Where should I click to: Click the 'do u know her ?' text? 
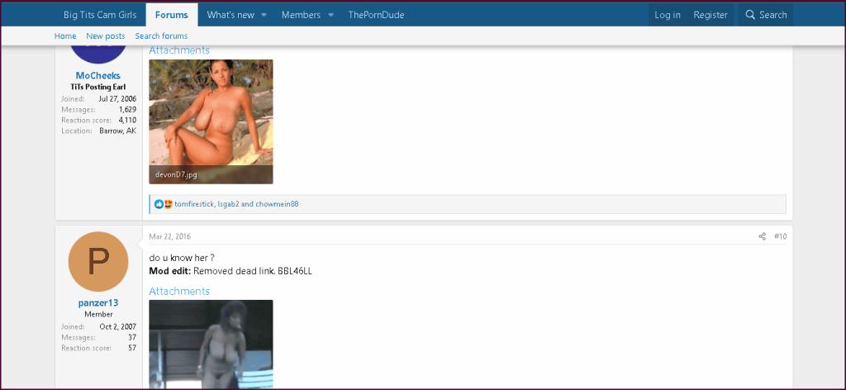pyautogui.click(x=182, y=258)
